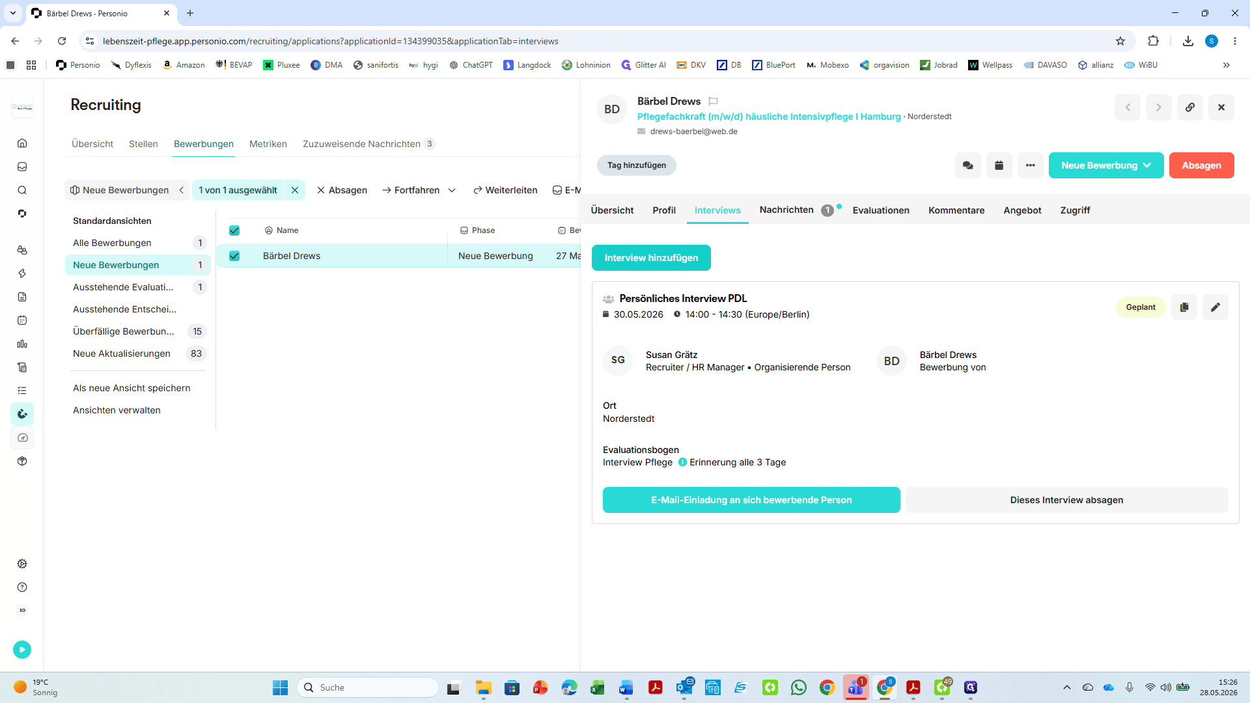
Task: Click the Weiterleiten action
Action: coord(505,190)
